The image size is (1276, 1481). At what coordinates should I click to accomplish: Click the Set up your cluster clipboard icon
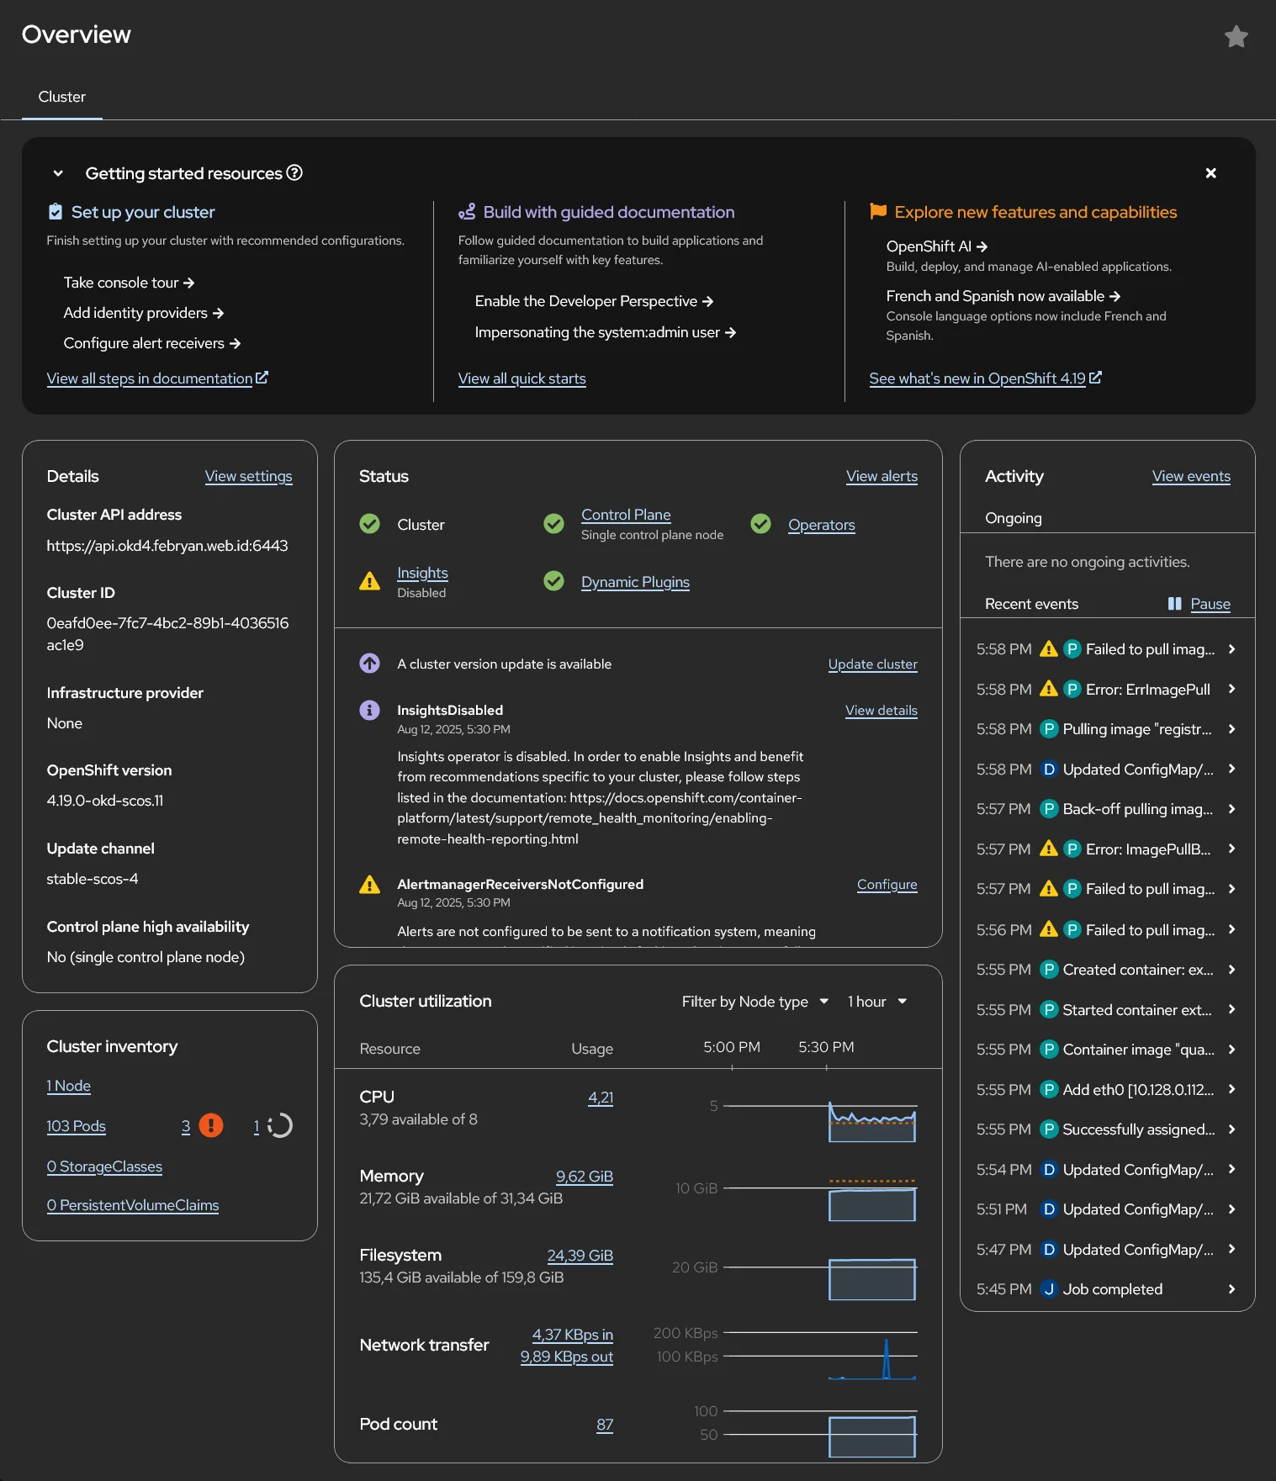[56, 211]
